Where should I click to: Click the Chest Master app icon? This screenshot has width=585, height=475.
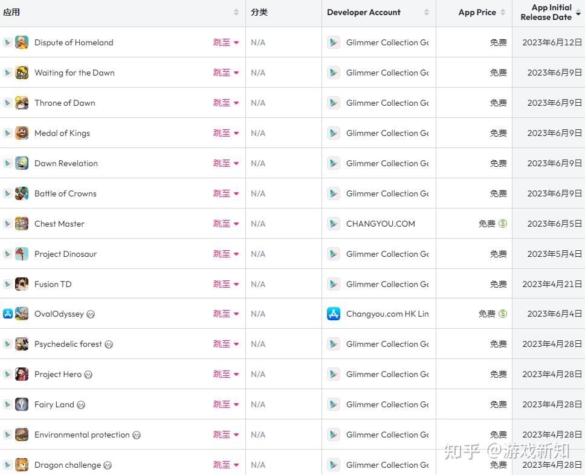click(x=22, y=224)
